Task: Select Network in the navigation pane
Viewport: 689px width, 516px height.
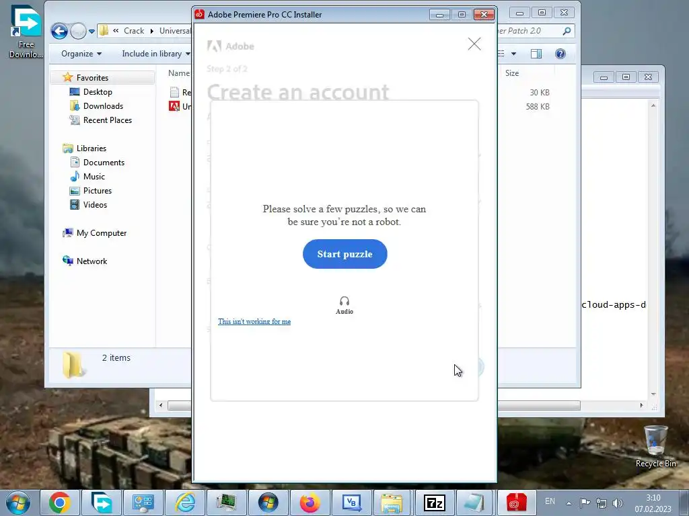Action: [92, 261]
